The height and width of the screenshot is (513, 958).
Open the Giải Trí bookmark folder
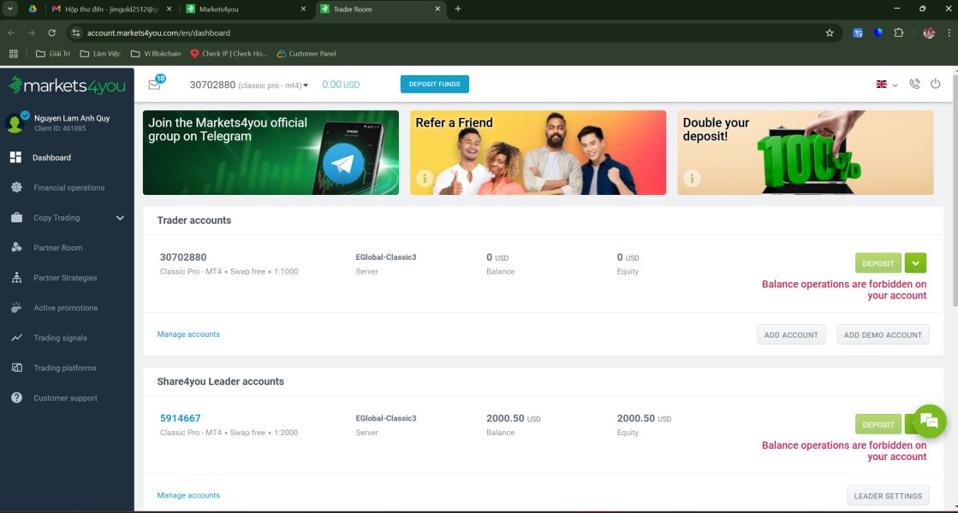(52, 54)
